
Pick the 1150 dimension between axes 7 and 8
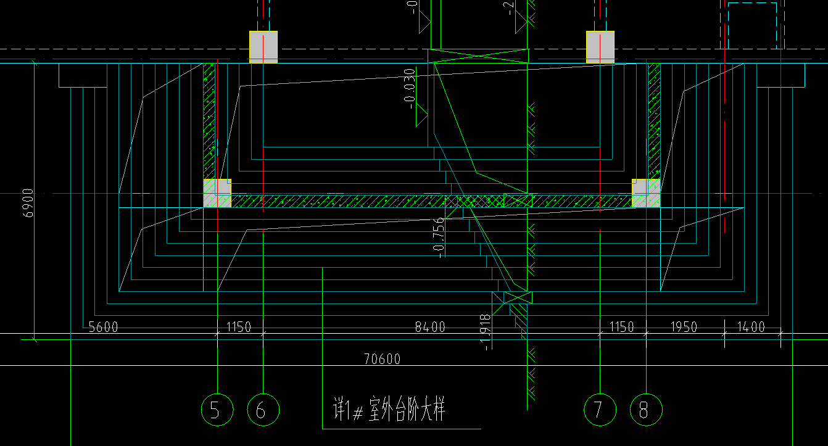pyautogui.click(x=622, y=327)
